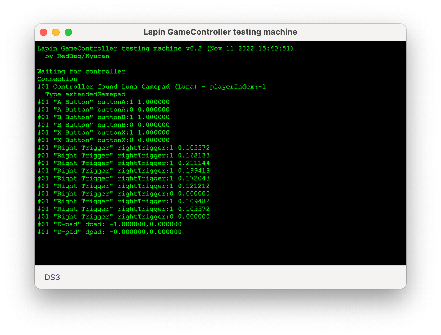The image size is (441, 335).
Task: Click rightTrigger value 0.168133 line
Action: click(124, 155)
